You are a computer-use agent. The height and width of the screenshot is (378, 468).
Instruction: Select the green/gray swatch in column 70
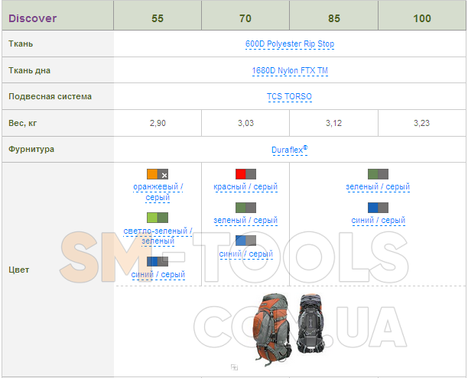click(245, 208)
